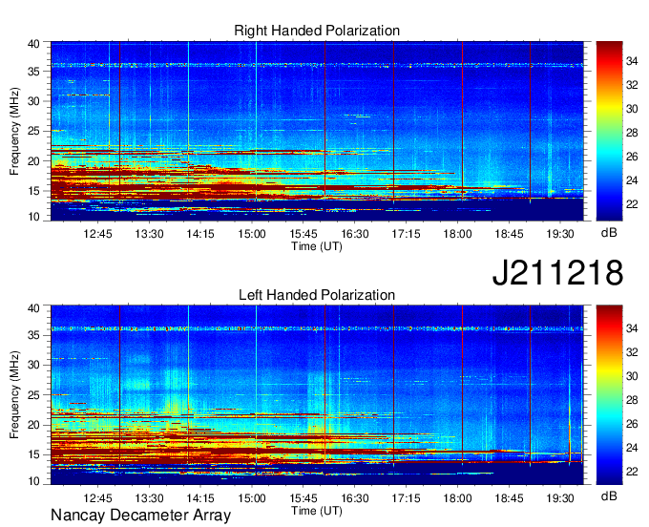649x527 pixels.
Task: Click the 17:15 tick label on top plot
Action: 406,234
